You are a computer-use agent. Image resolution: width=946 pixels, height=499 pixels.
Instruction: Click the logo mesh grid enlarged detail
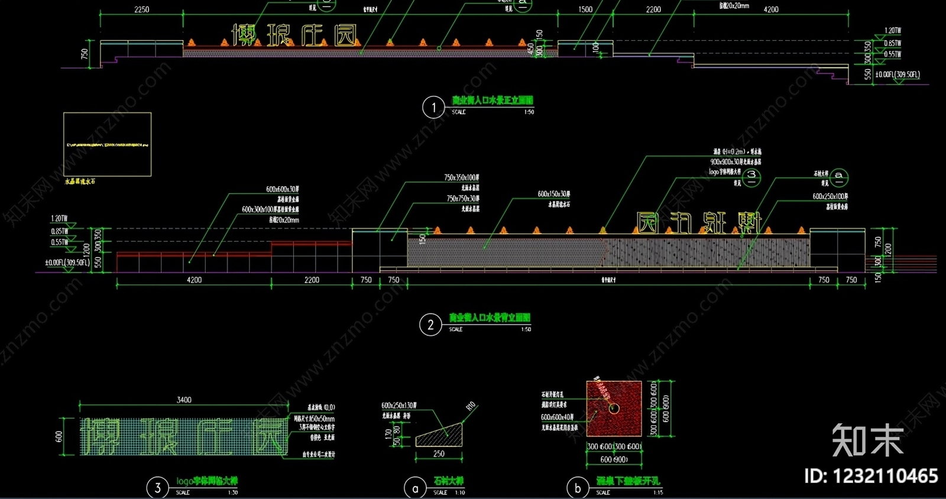click(x=184, y=436)
